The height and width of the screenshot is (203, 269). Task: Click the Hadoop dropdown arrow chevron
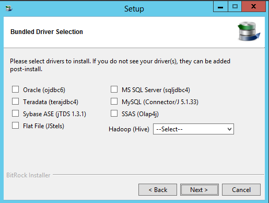point(229,129)
